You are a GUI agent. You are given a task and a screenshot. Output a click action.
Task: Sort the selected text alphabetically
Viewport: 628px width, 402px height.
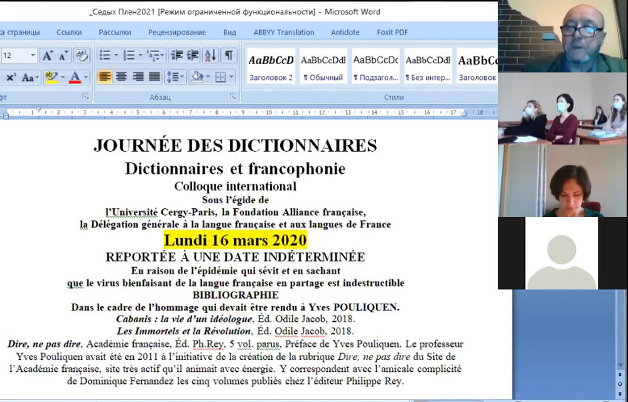(x=210, y=56)
